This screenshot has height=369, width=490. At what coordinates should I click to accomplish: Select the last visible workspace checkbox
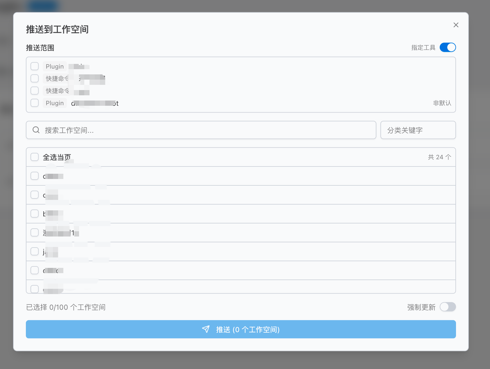pyautogui.click(x=34, y=289)
